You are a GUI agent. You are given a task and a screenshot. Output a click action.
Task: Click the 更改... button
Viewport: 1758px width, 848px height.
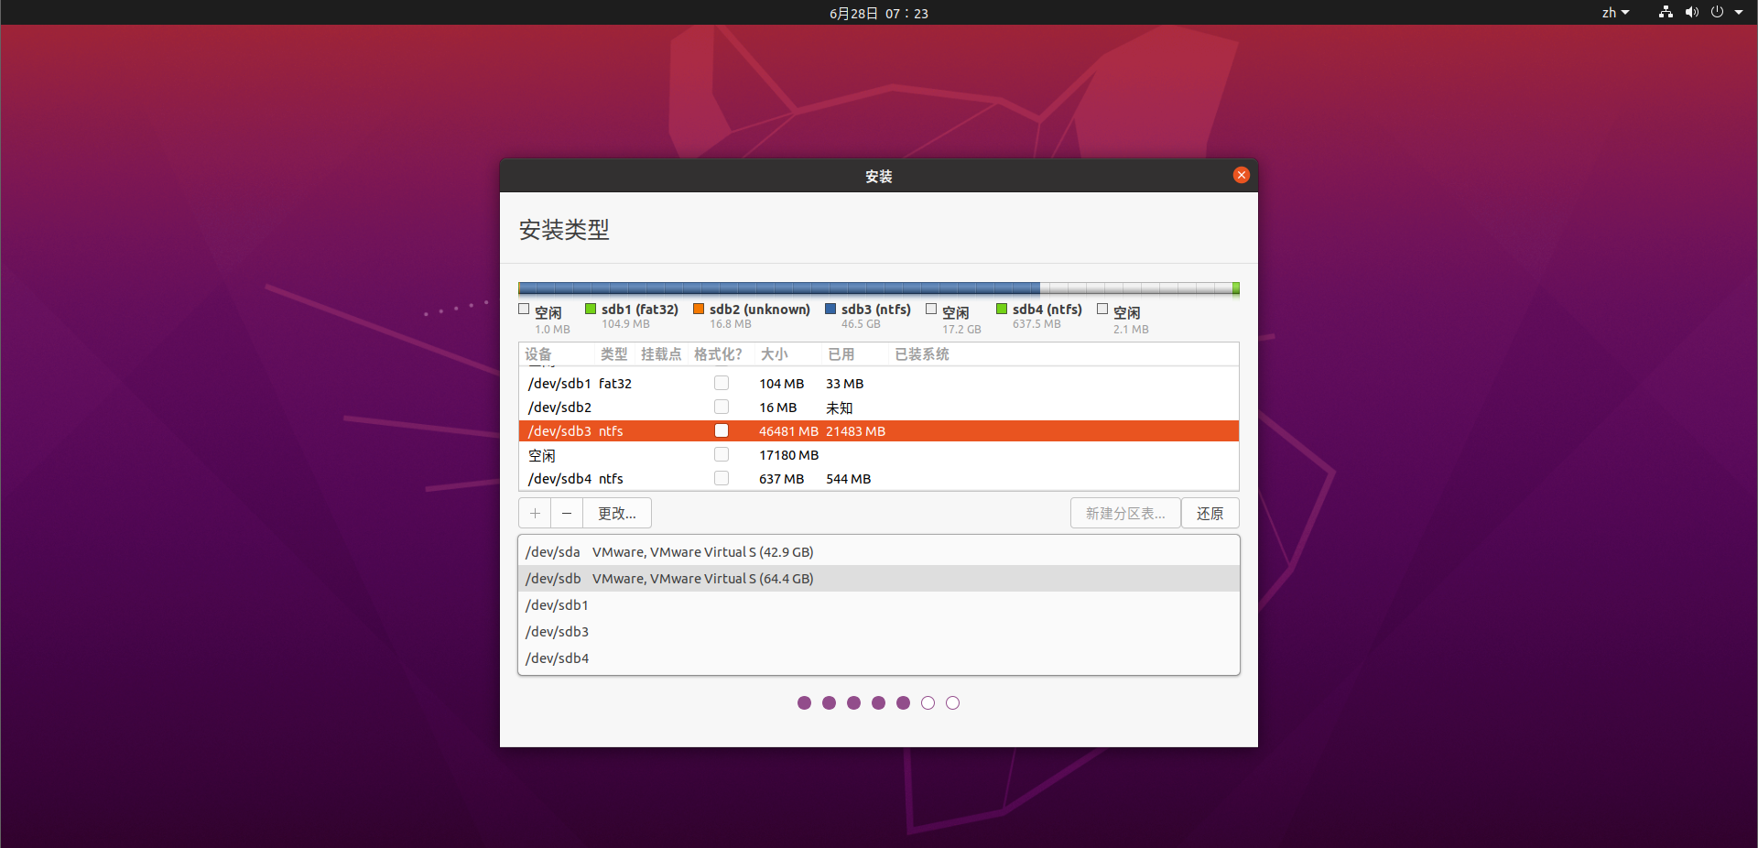click(x=616, y=514)
